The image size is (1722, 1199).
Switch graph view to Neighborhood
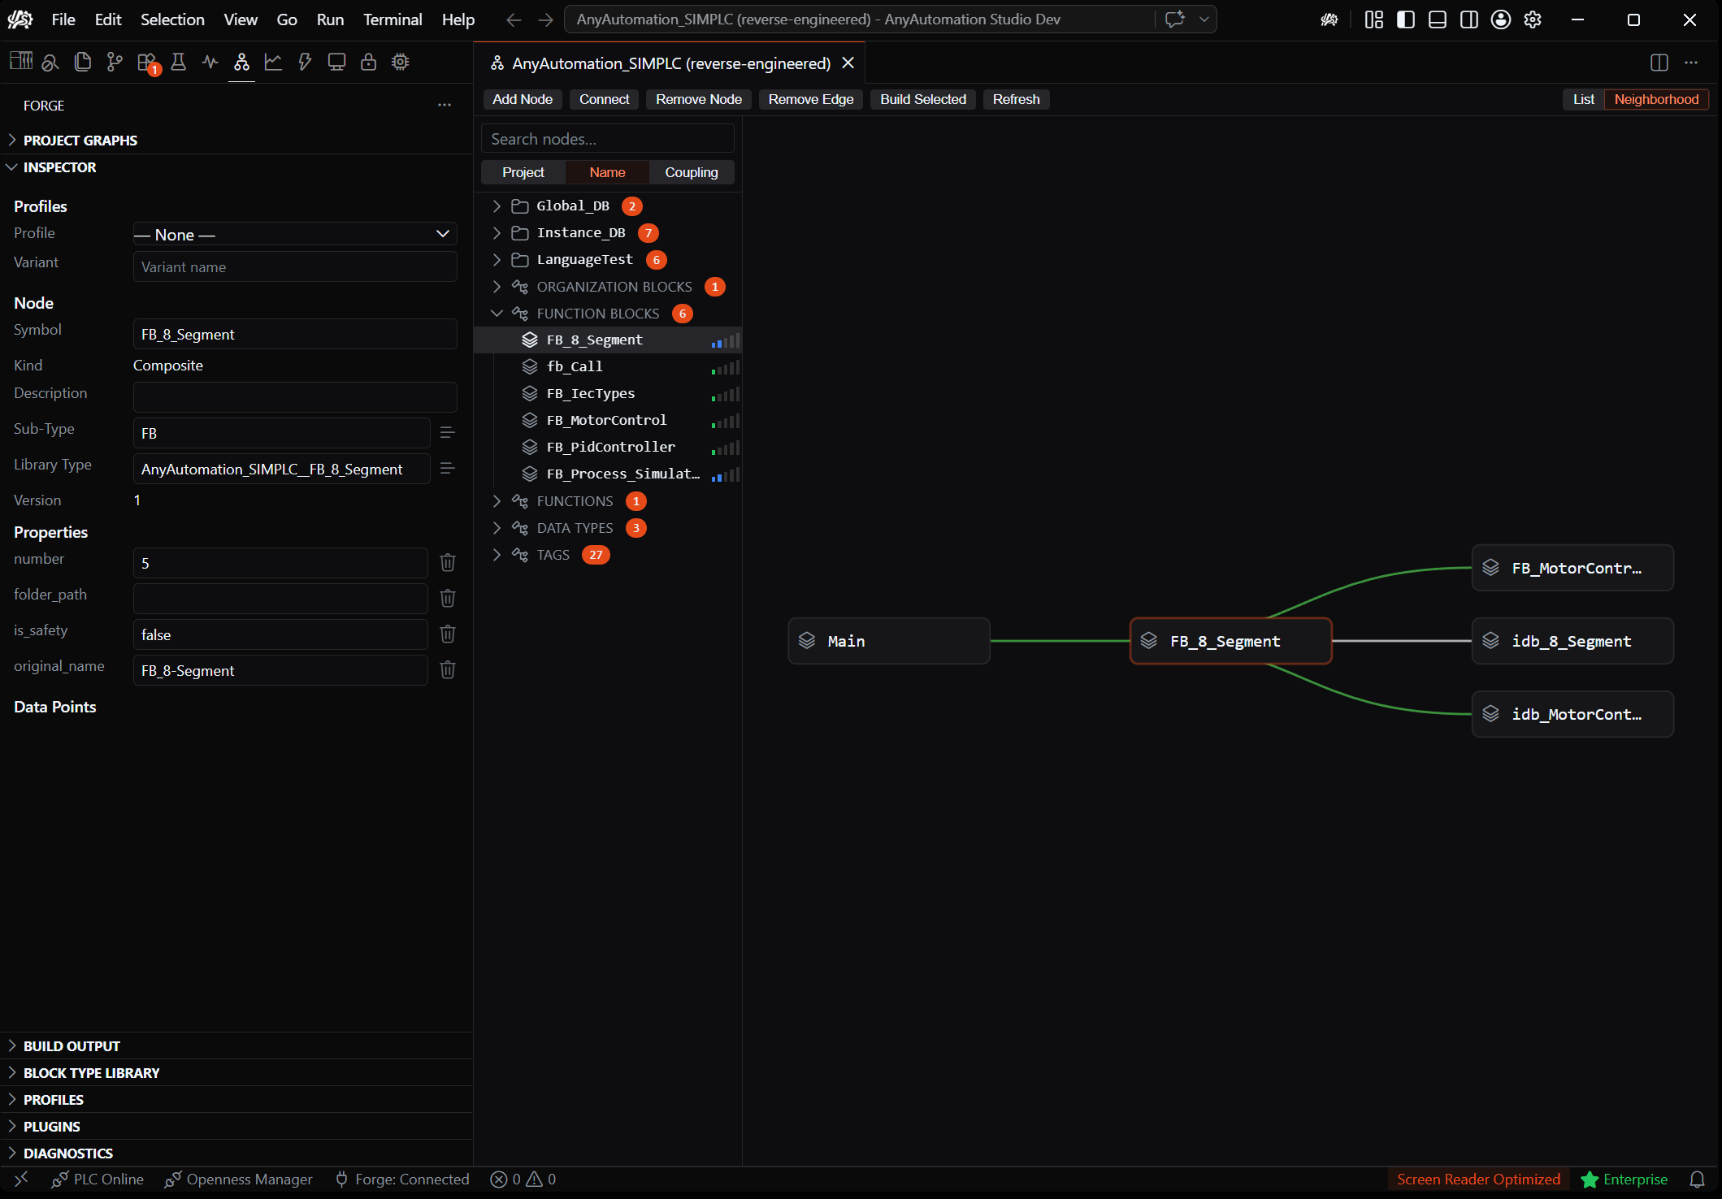(1656, 99)
